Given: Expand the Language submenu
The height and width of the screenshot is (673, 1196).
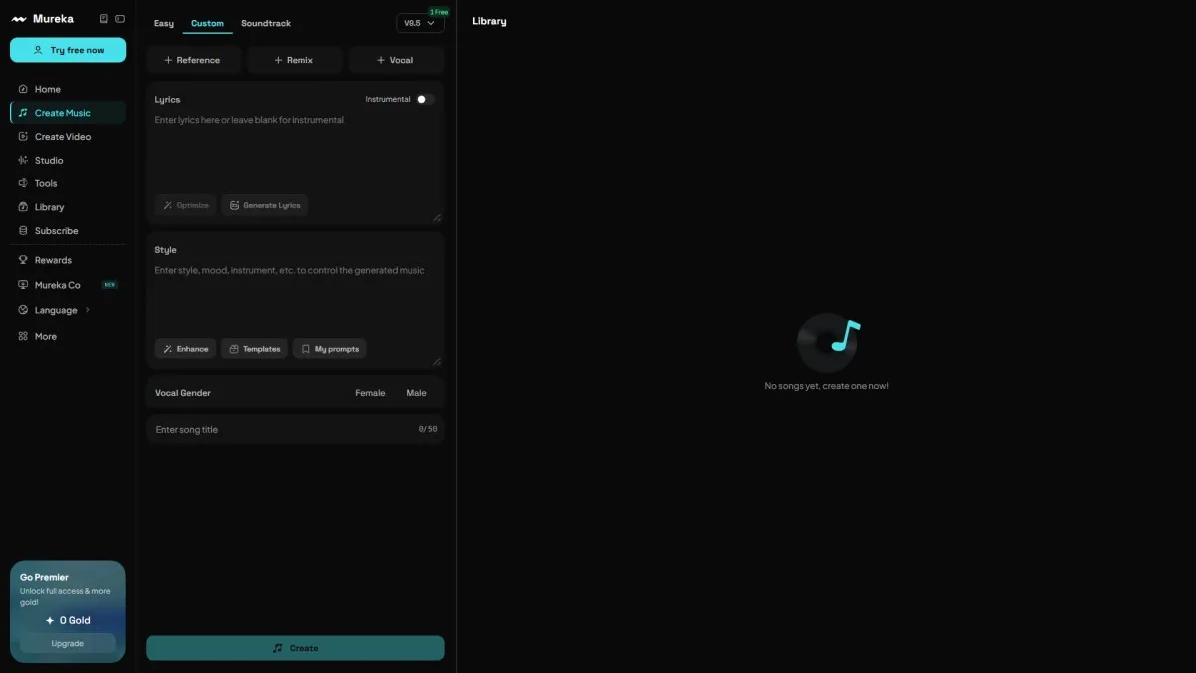Looking at the screenshot, I should pos(68,310).
